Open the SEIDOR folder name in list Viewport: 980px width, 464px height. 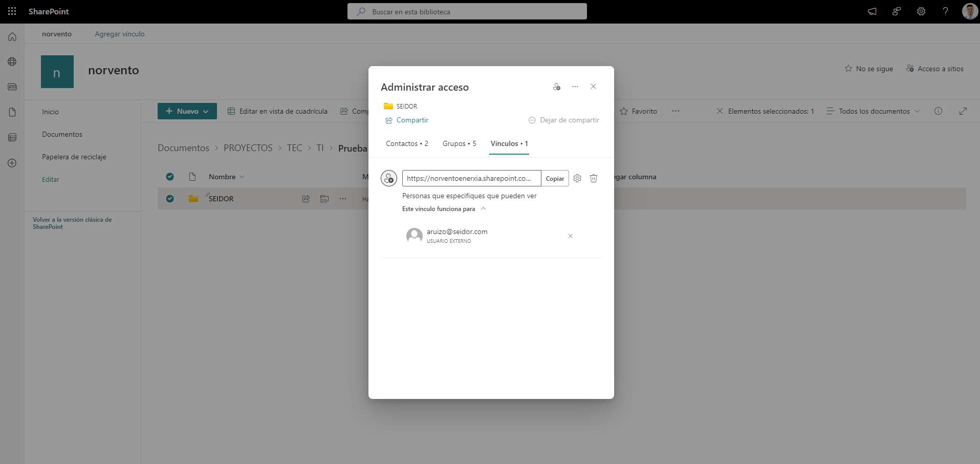221,199
